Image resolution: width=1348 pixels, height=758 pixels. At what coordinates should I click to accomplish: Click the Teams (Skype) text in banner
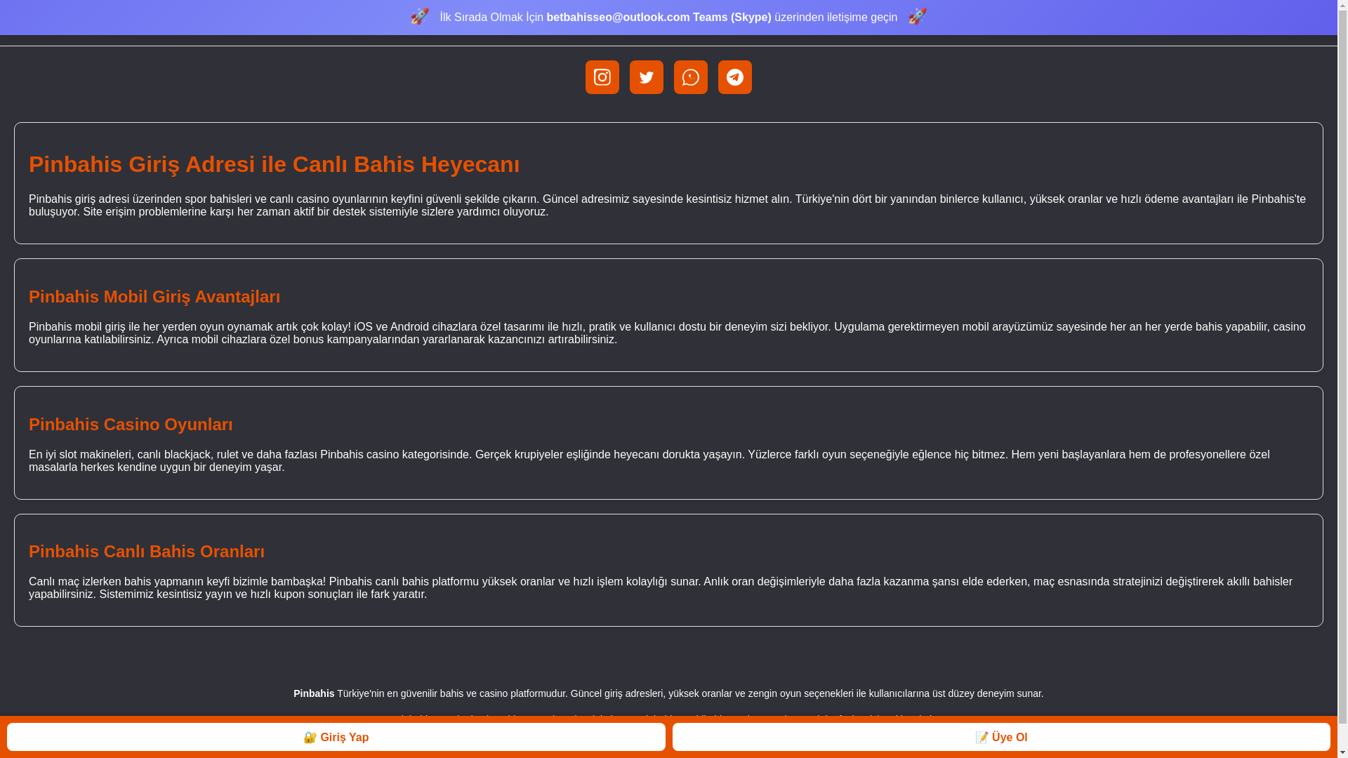click(732, 18)
